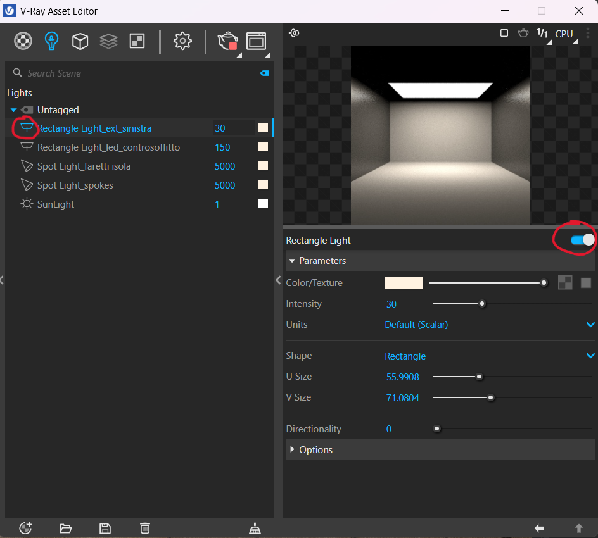
Task: Click the Intensity value 30 field
Action: click(391, 304)
